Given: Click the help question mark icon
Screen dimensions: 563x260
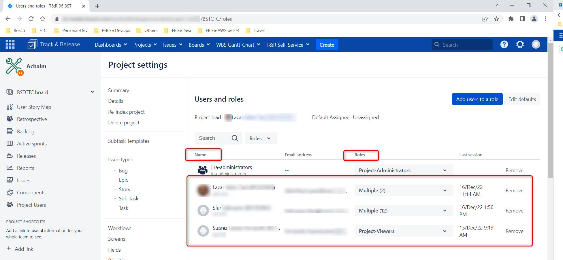Looking at the screenshot, I should point(504,44).
